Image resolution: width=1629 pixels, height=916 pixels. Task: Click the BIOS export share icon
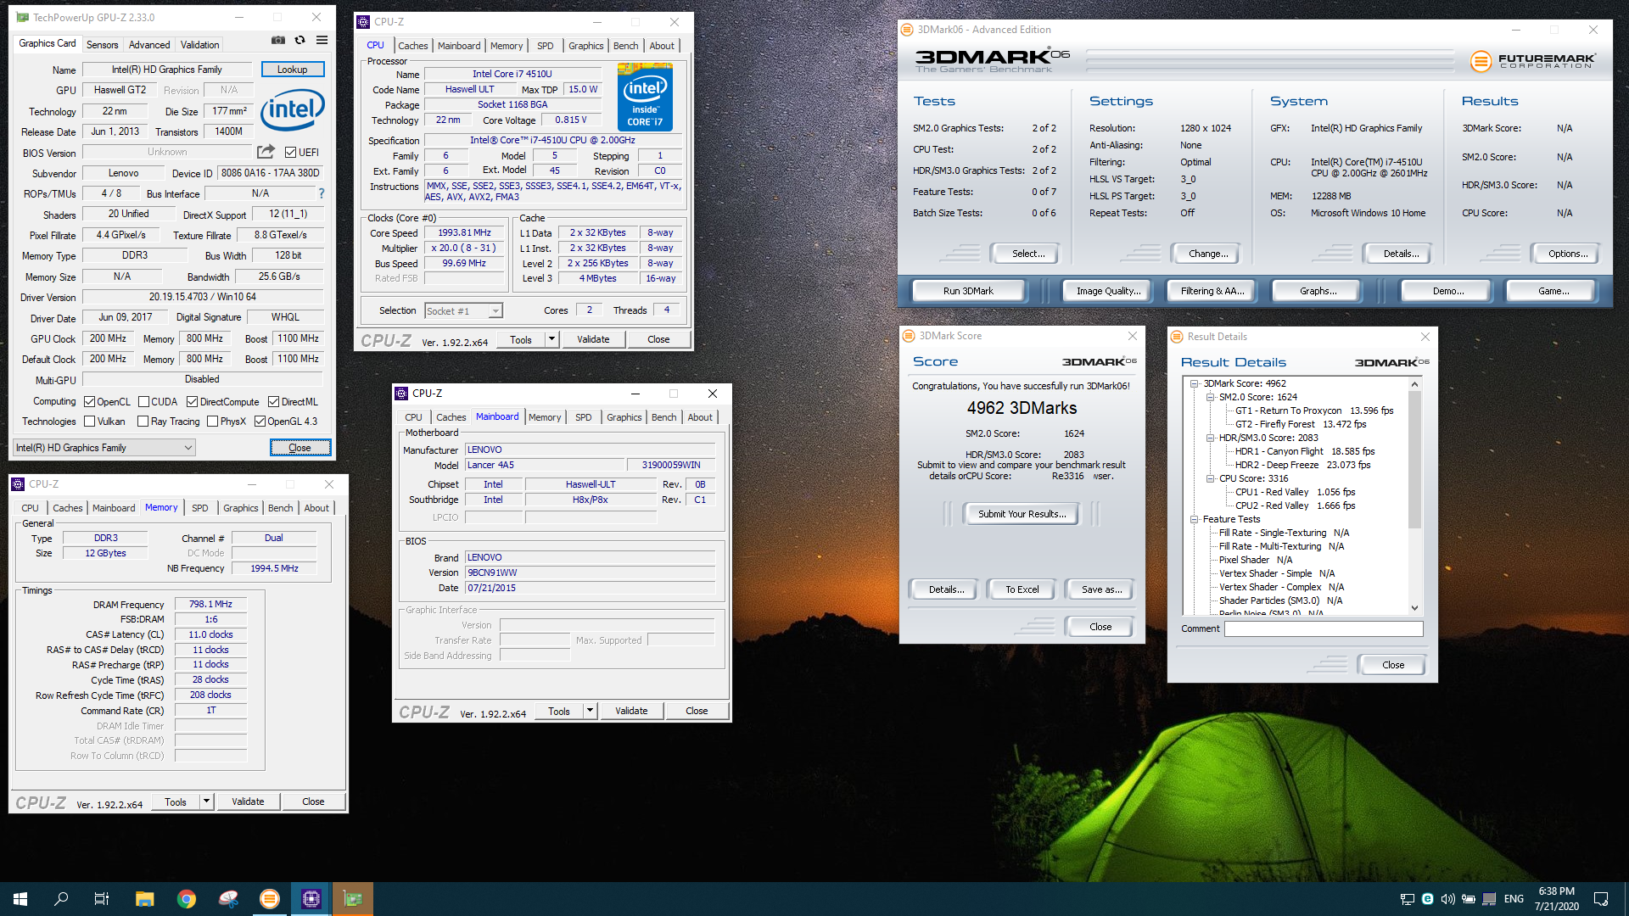[x=266, y=152]
